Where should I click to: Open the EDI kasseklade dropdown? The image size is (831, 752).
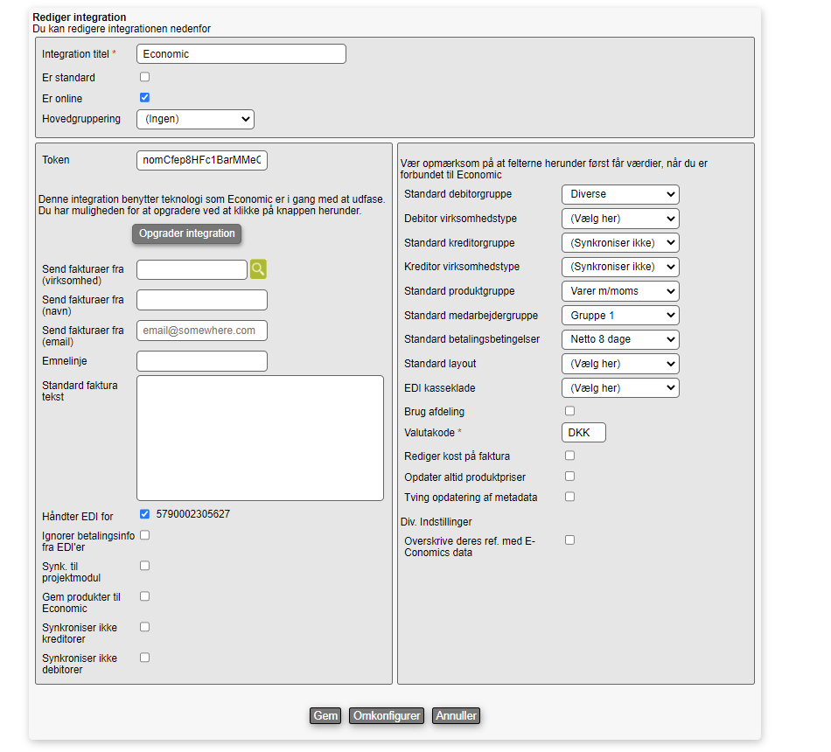[x=619, y=387]
